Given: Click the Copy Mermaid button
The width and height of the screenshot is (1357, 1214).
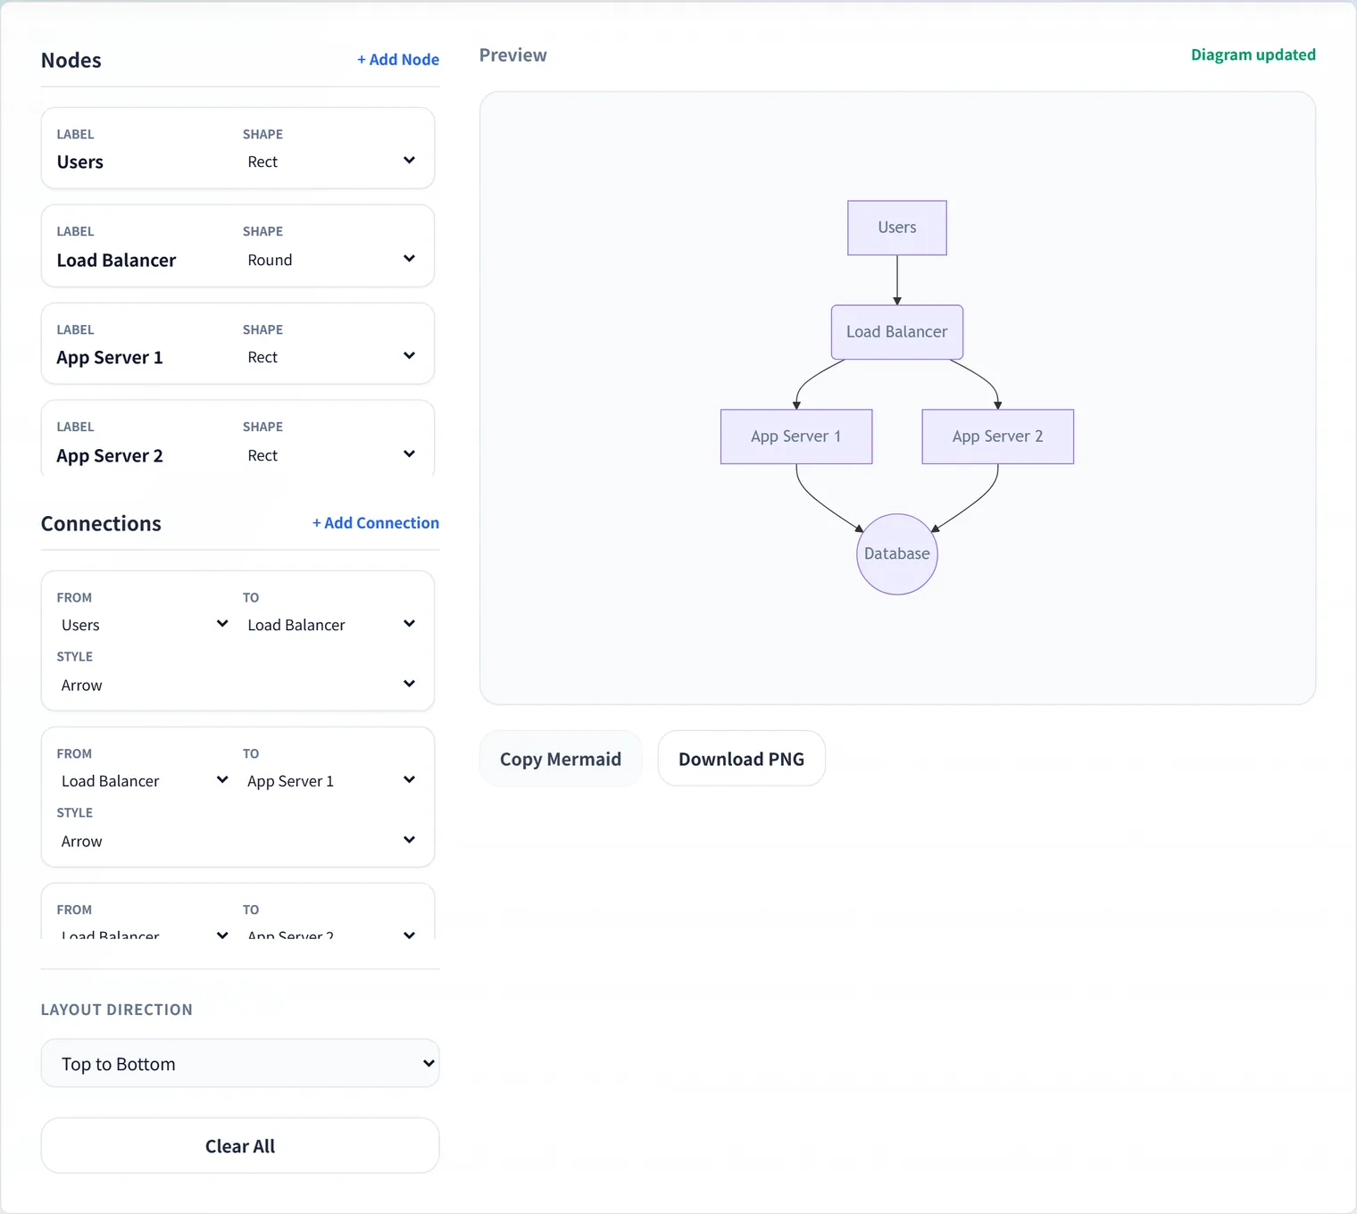Looking at the screenshot, I should coord(561,759).
